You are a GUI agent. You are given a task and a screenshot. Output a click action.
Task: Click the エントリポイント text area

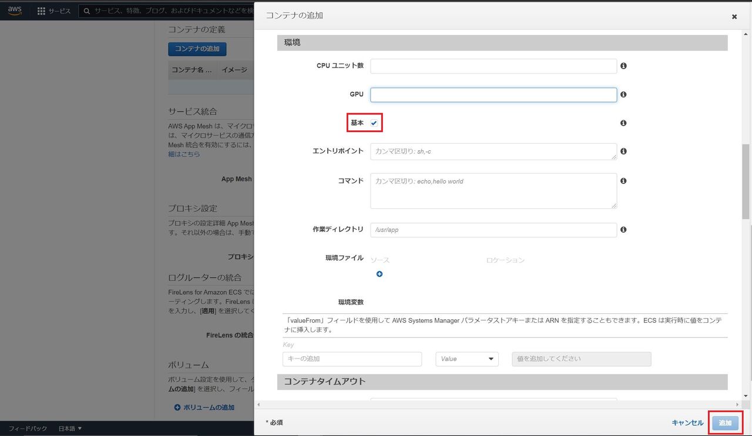493,151
